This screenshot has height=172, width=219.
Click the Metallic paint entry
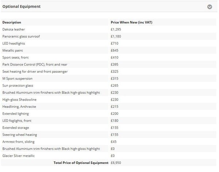pyautogui.click(x=12, y=50)
